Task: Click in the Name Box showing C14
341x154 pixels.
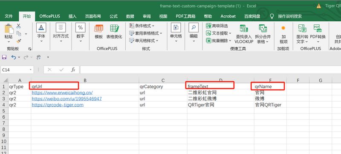Action: pyautogui.click(x=15, y=70)
